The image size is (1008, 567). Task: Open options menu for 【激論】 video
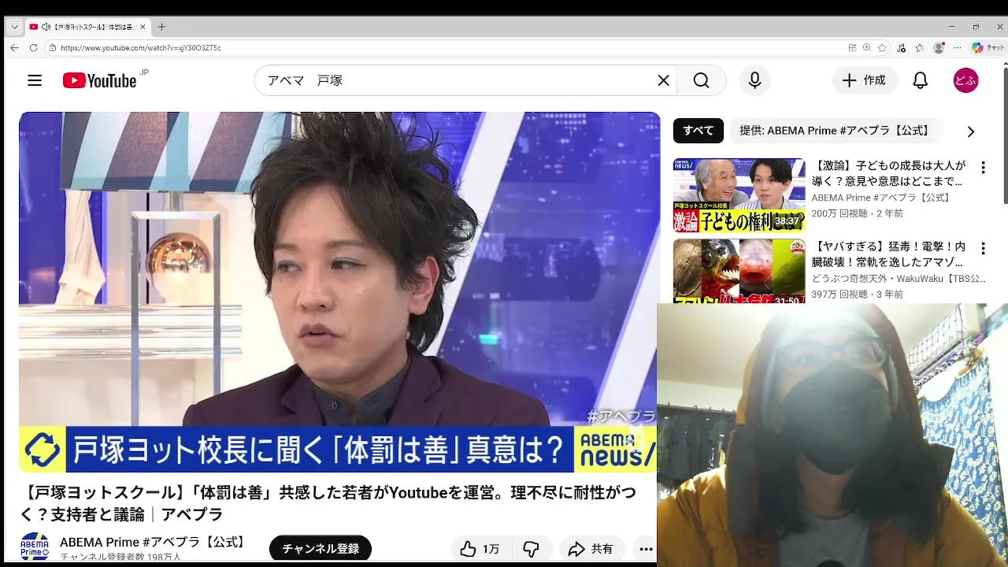pos(983,168)
